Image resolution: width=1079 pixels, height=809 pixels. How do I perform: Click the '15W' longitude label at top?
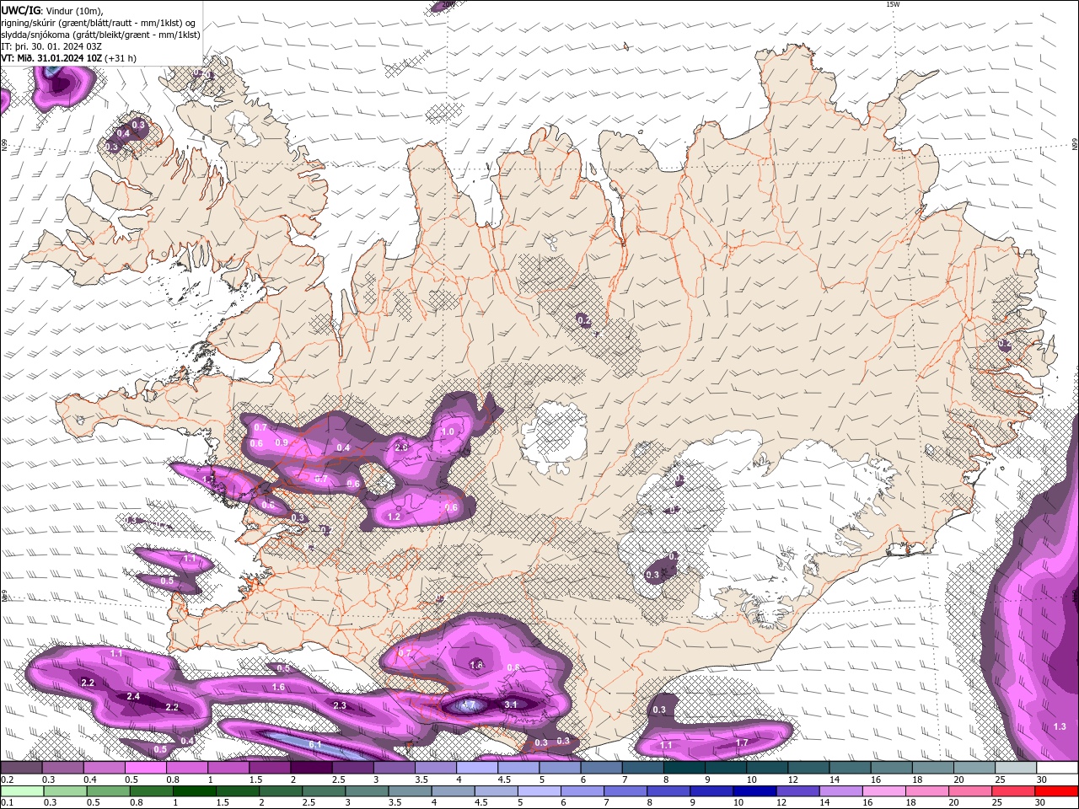pyautogui.click(x=893, y=4)
